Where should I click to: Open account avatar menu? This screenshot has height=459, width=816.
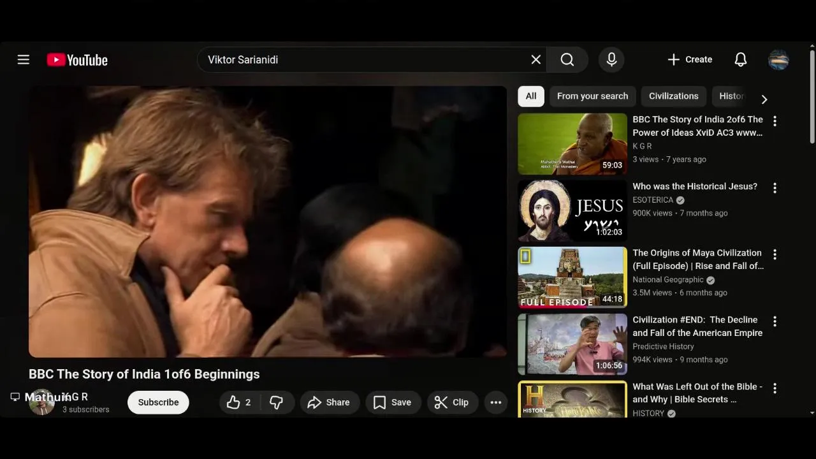[778, 59]
